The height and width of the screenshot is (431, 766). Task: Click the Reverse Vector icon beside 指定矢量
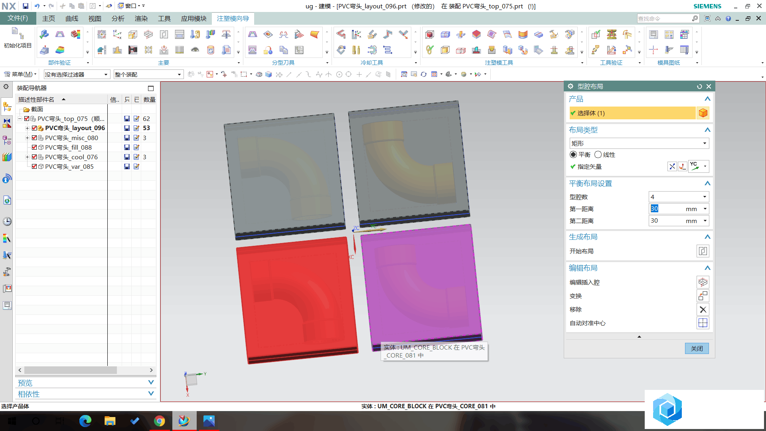672,166
